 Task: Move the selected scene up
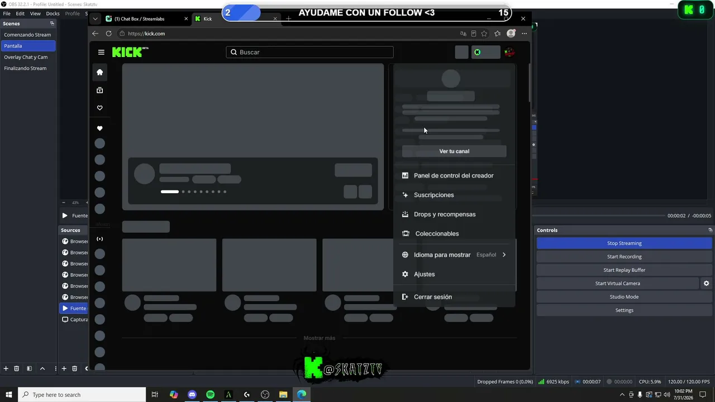pyautogui.click(x=42, y=368)
